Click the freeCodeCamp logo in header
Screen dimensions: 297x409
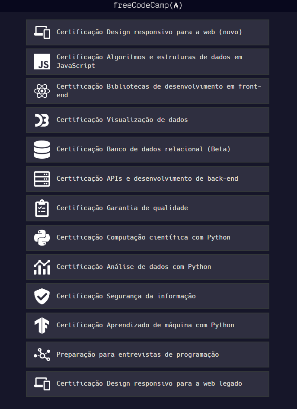pos(148,5)
